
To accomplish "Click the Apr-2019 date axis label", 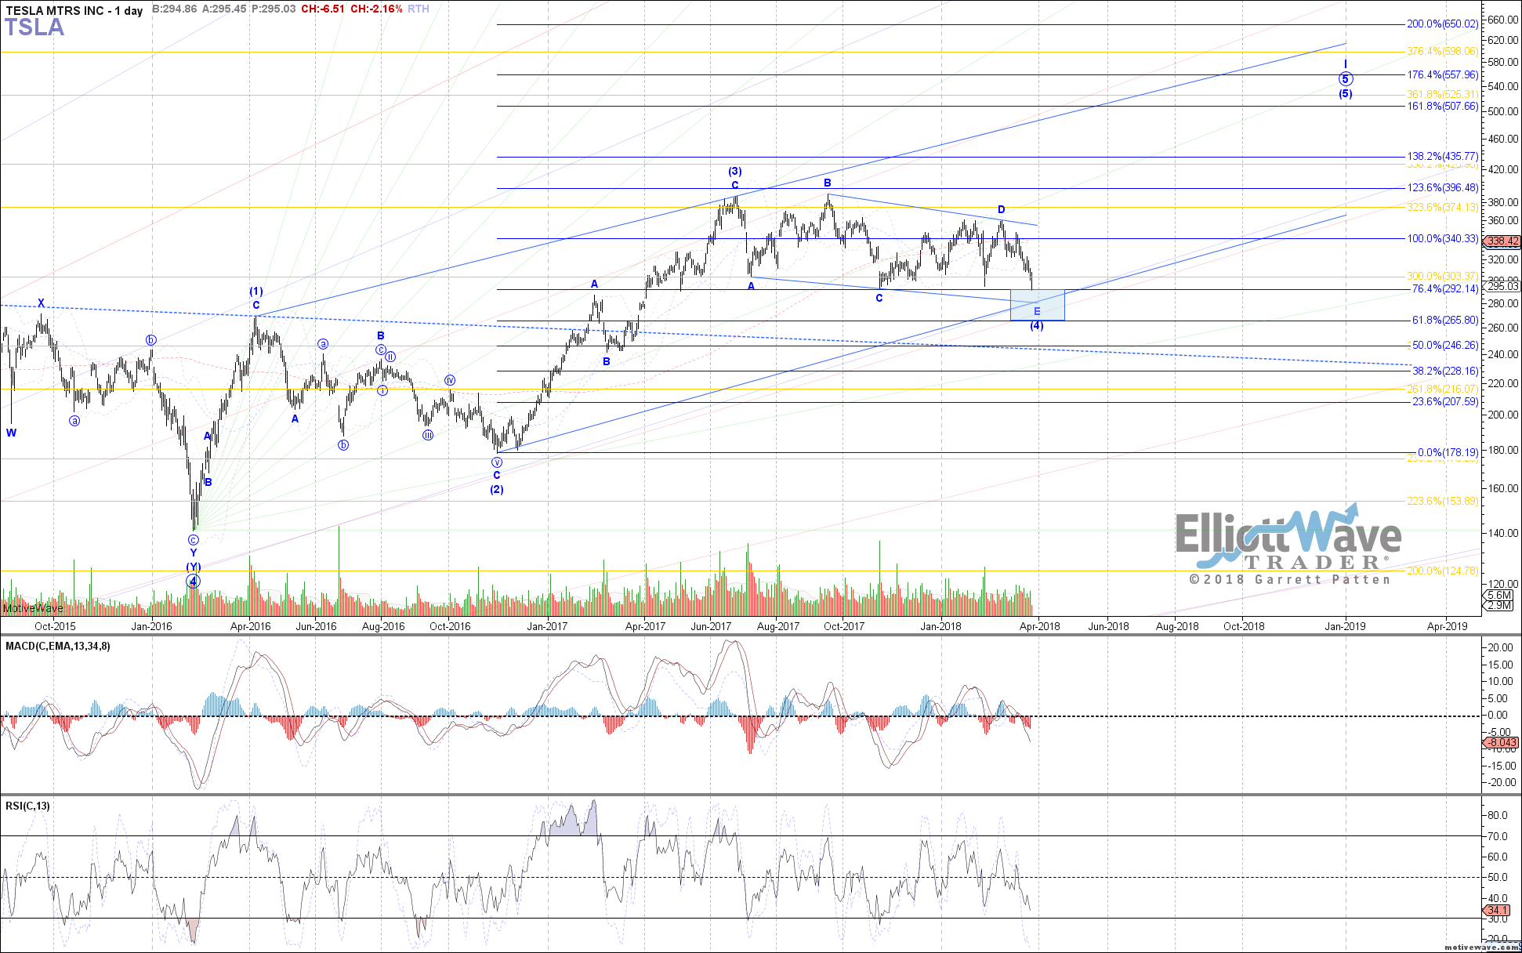I will [1447, 626].
